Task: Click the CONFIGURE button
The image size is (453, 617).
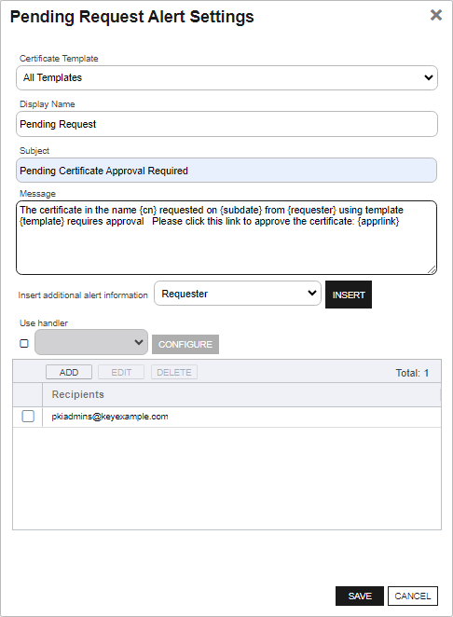Action: (185, 344)
